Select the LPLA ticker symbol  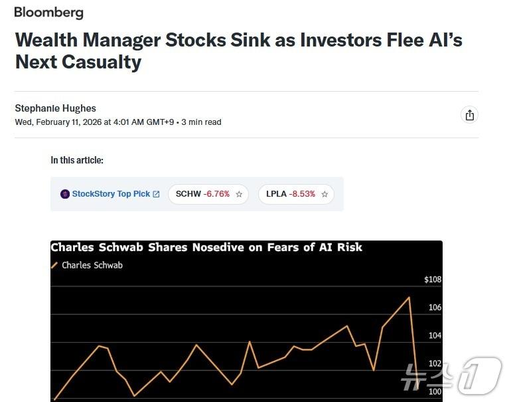tap(276, 194)
